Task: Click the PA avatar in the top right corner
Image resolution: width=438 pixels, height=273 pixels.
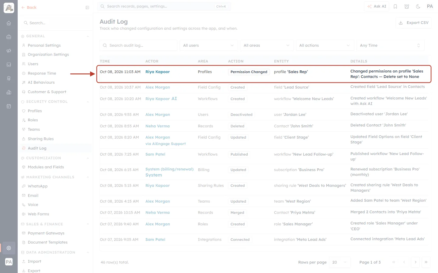Action: [430, 6]
